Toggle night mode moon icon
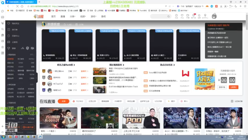The image size is (248, 140). pos(236,6)
